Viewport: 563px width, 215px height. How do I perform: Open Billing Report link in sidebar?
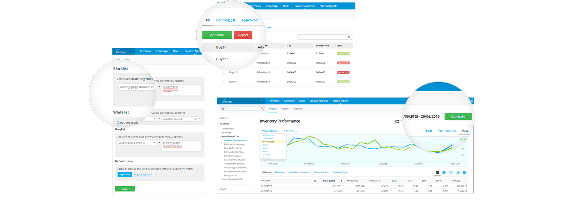click(230, 175)
